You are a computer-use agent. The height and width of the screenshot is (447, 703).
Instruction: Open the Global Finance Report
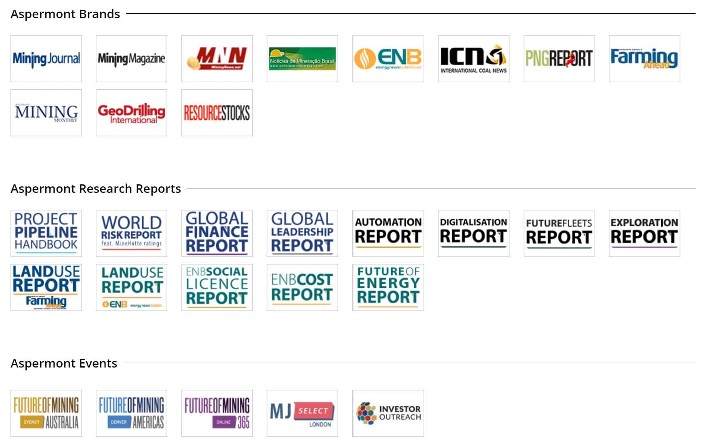[x=217, y=233]
